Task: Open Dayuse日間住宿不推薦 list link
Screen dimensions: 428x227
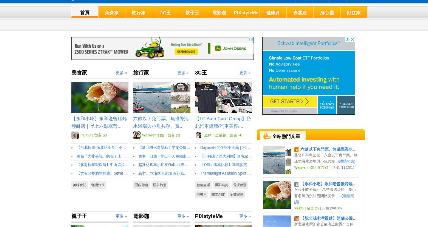Action: (225, 148)
